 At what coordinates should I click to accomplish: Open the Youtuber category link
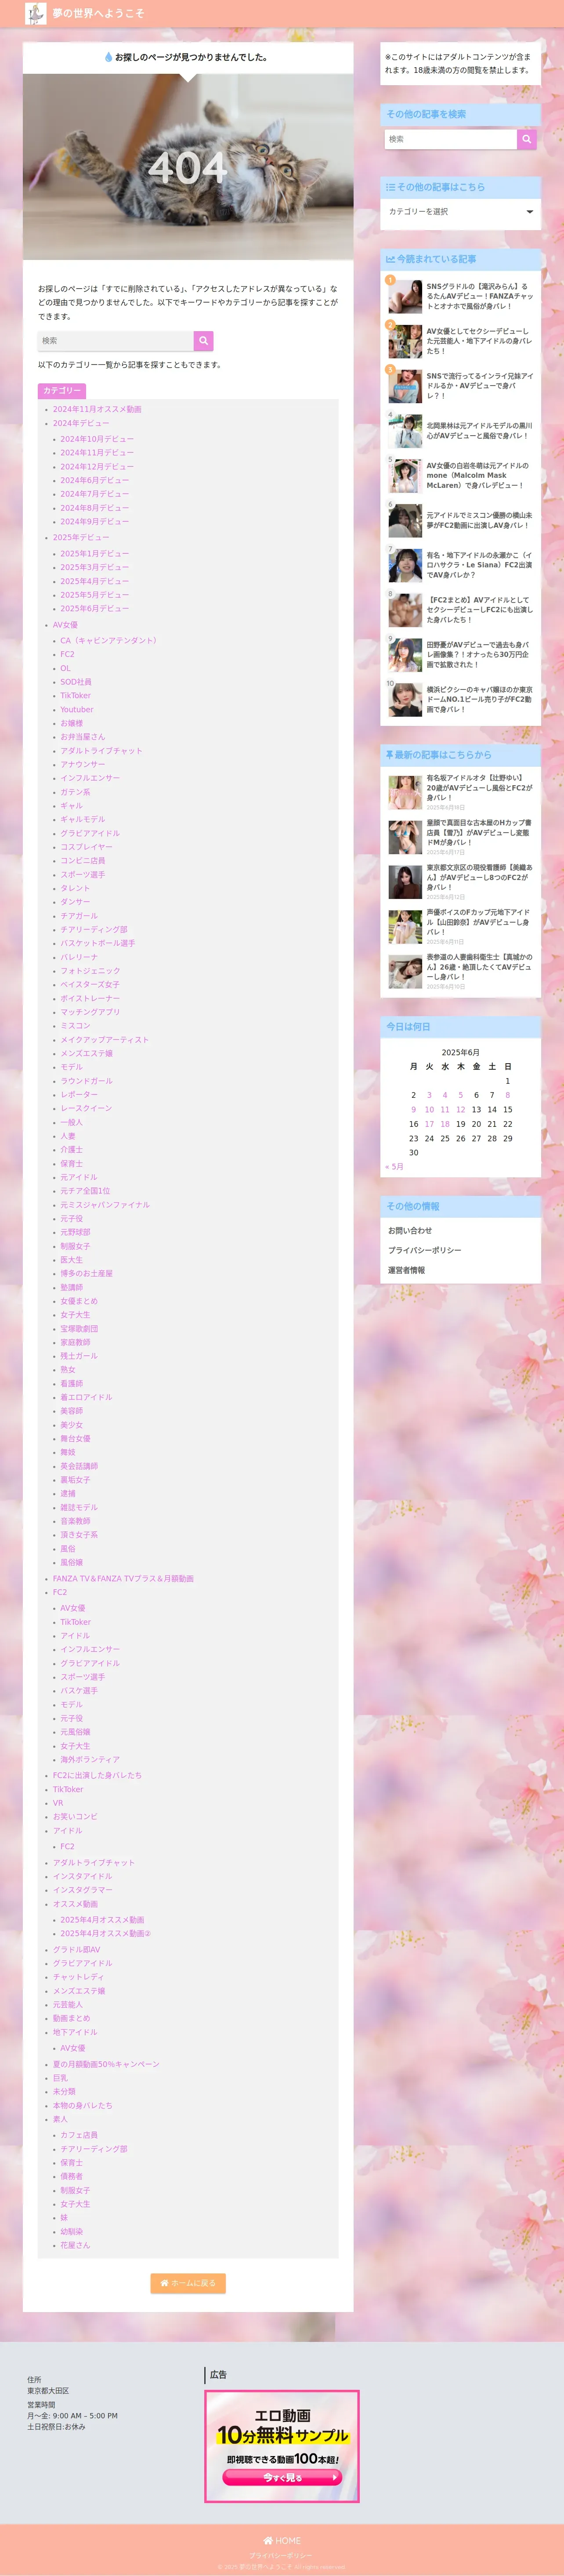point(77,710)
